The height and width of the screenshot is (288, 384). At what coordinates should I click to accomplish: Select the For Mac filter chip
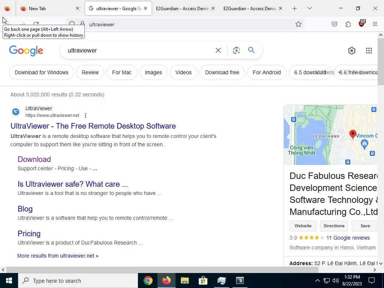(122, 72)
